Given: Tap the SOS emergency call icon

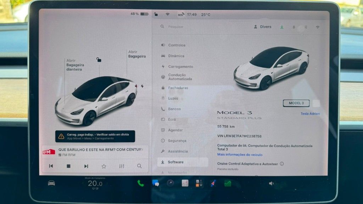Looking at the screenshot, I should [181, 14].
